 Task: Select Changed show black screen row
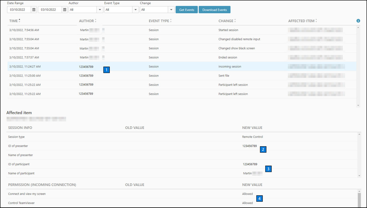tap(182, 48)
